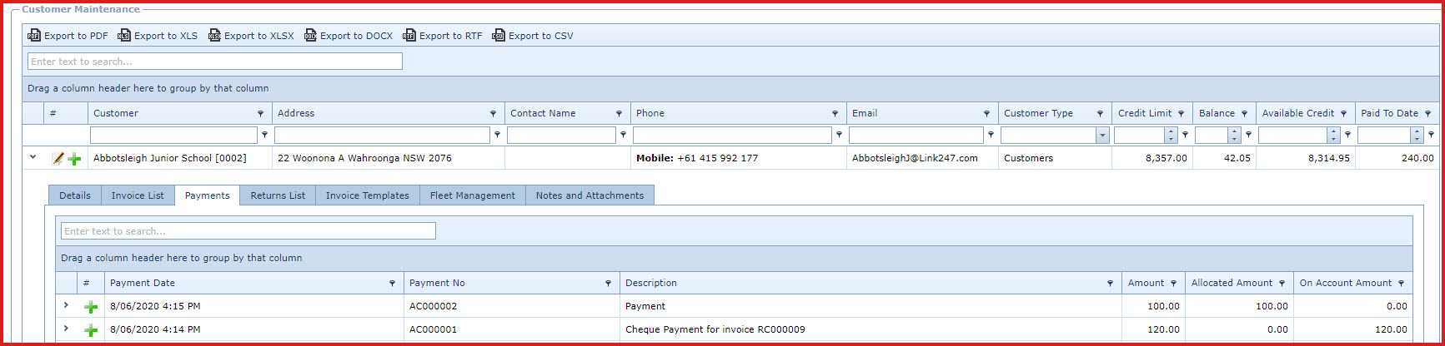The image size is (1445, 346).
Task: Open the Customer Type filter dropdown
Action: pos(1102,135)
